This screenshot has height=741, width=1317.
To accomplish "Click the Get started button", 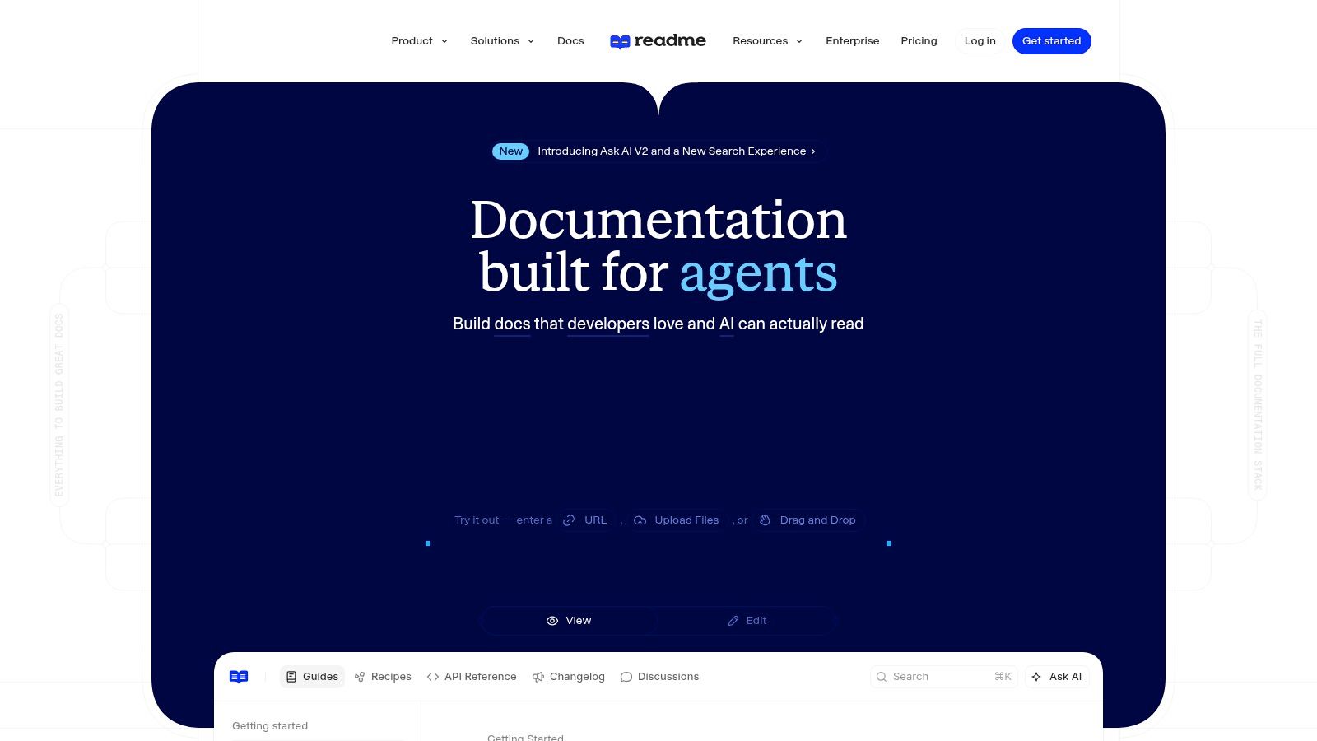I will [1052, 41].
